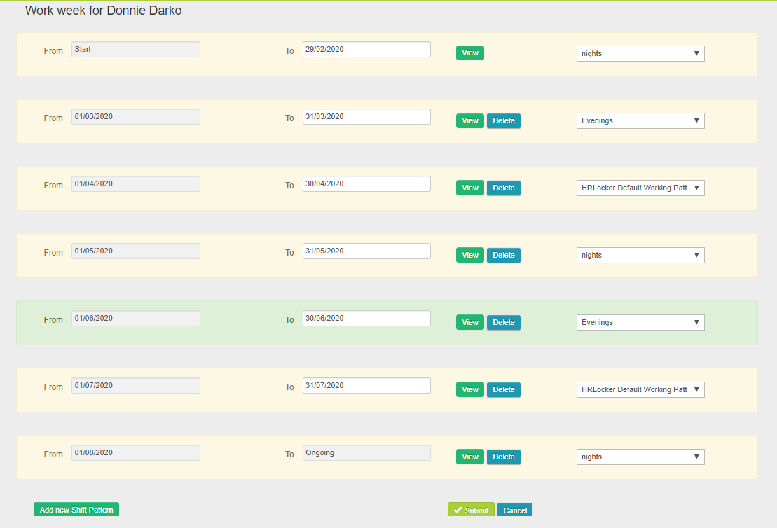Click Add new Shift Pattern button

(76, 509)
